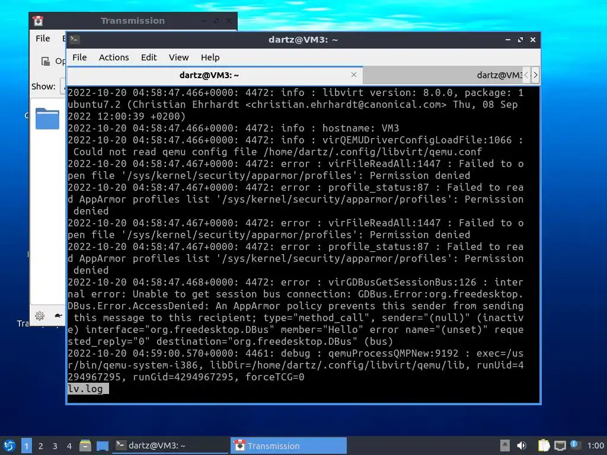The width and height of the screenshot is (607, 455).
Task: Click 'qemuProcessQMPNew:9192' in the terminal output
Action: 393,353
